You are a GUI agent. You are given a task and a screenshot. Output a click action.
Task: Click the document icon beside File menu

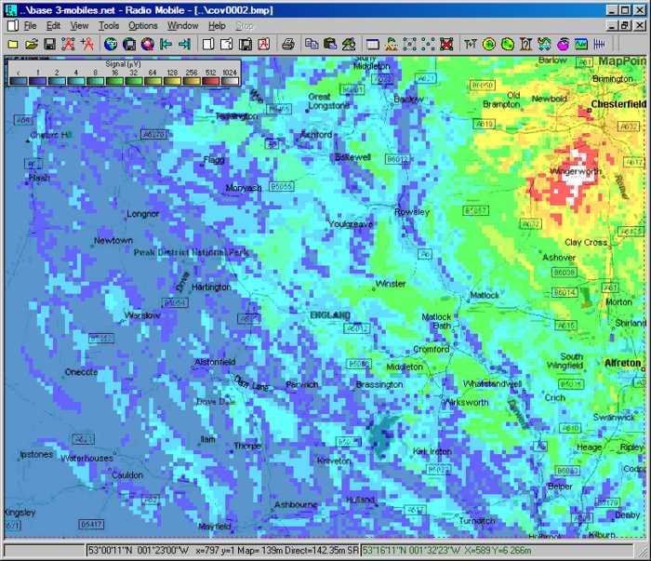[x=13, y=26]
